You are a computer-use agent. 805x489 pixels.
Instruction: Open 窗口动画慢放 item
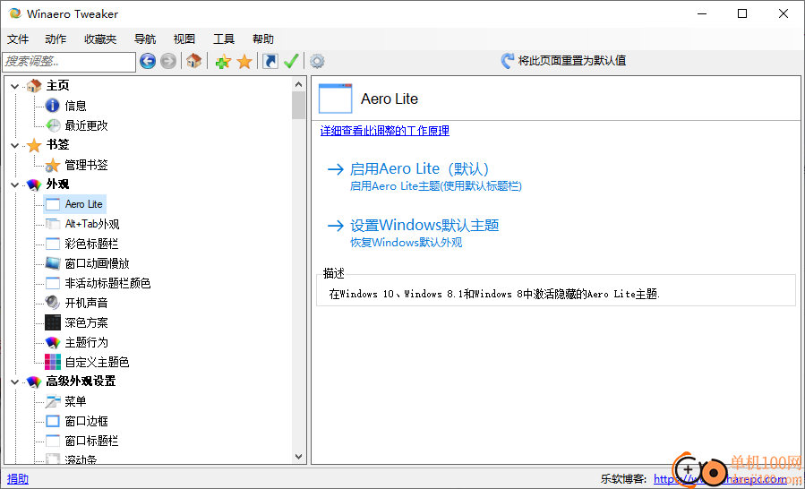(97, 263)
